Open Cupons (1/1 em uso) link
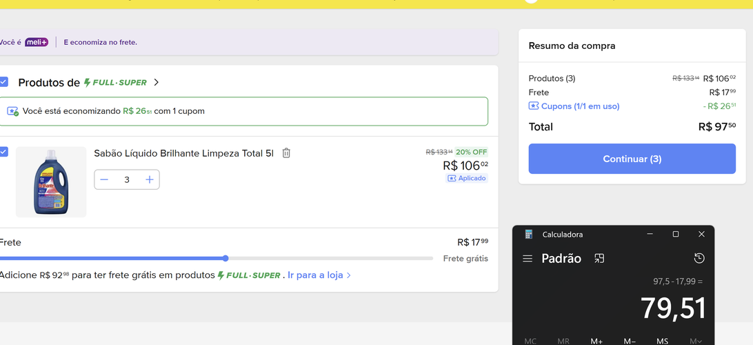The width and height of the screenshot is (753, 345). tap(580, 106)
